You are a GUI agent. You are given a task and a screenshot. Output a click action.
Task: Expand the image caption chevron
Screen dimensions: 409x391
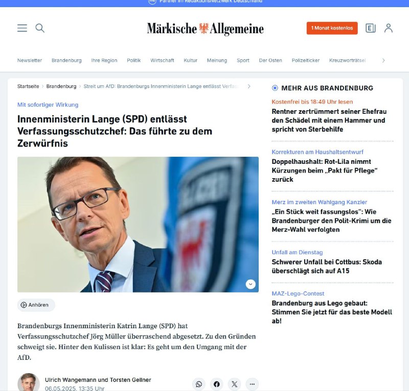coord(251,284)
